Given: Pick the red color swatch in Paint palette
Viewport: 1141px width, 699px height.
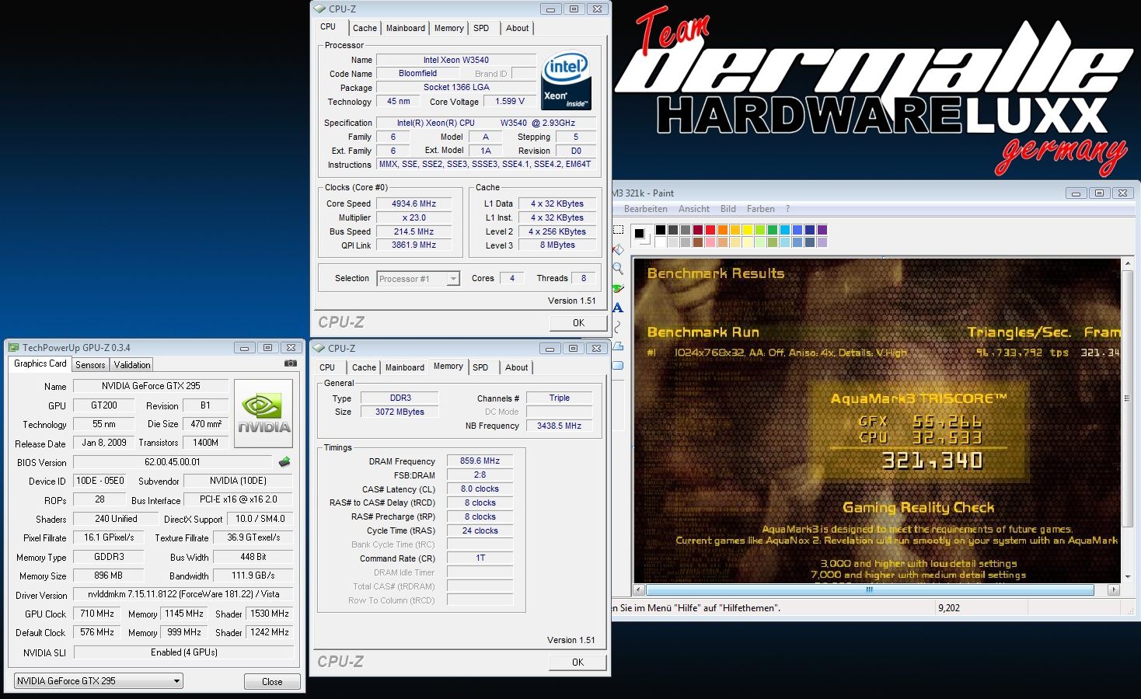Looking at the screenshot, I should pyautogui.click(x=710, y=230).
